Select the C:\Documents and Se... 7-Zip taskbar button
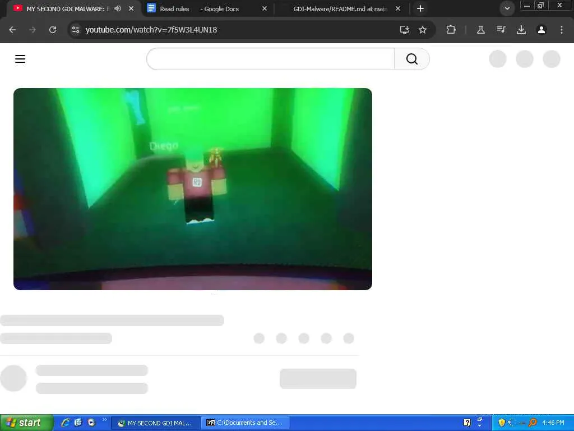This screenshot has height=431, width=574. 246,423
